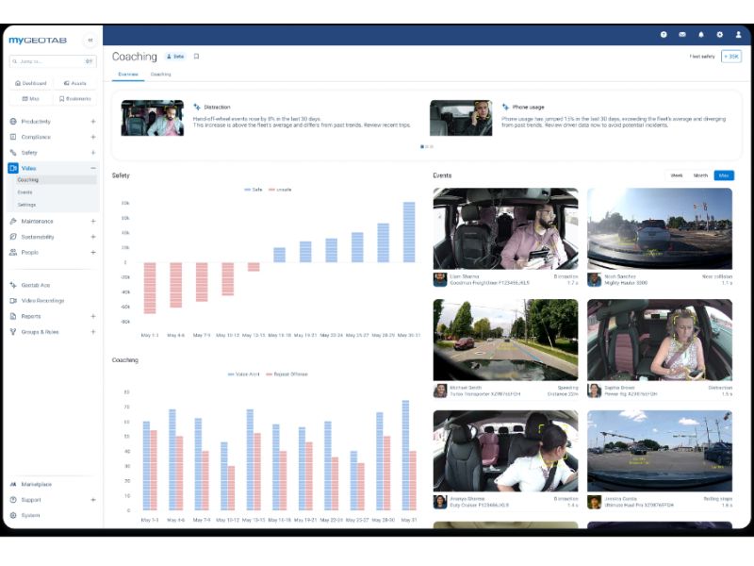Collapse the Video menu section
Image resolution: width=754 pixels, height=566 pixels.
click(92, 168)
